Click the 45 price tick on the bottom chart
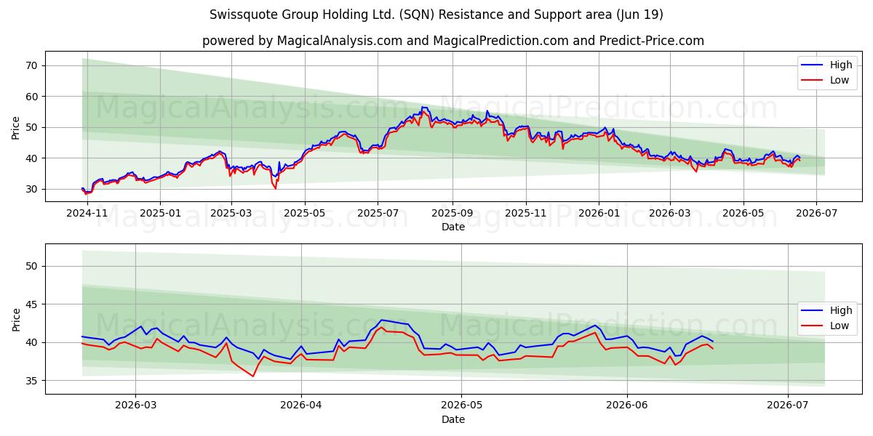Viewport: 873px width, 436px height. (33, 304)
